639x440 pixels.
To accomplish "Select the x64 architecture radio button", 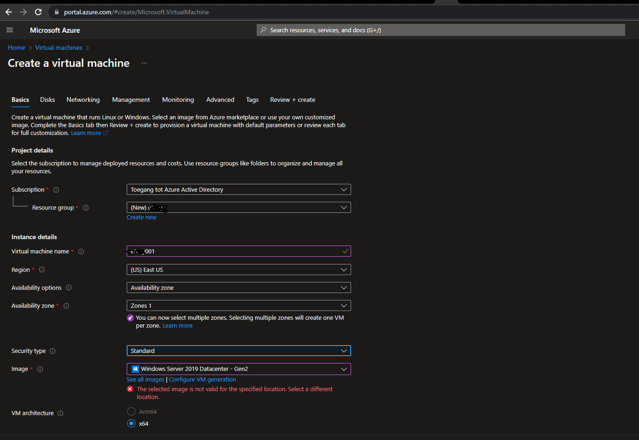I will click(x=131, y=423).
